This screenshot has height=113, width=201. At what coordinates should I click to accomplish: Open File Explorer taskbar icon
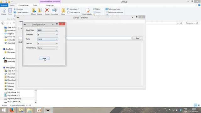[30, 110]
